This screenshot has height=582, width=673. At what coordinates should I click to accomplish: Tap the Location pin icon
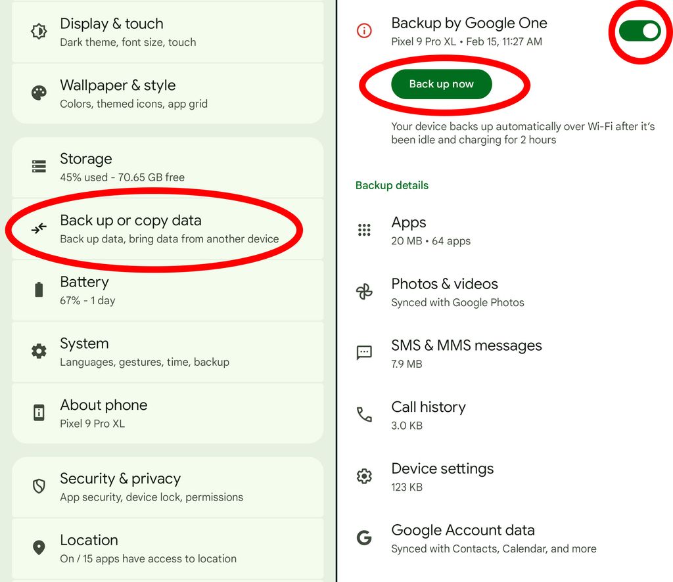pos(39,547)
